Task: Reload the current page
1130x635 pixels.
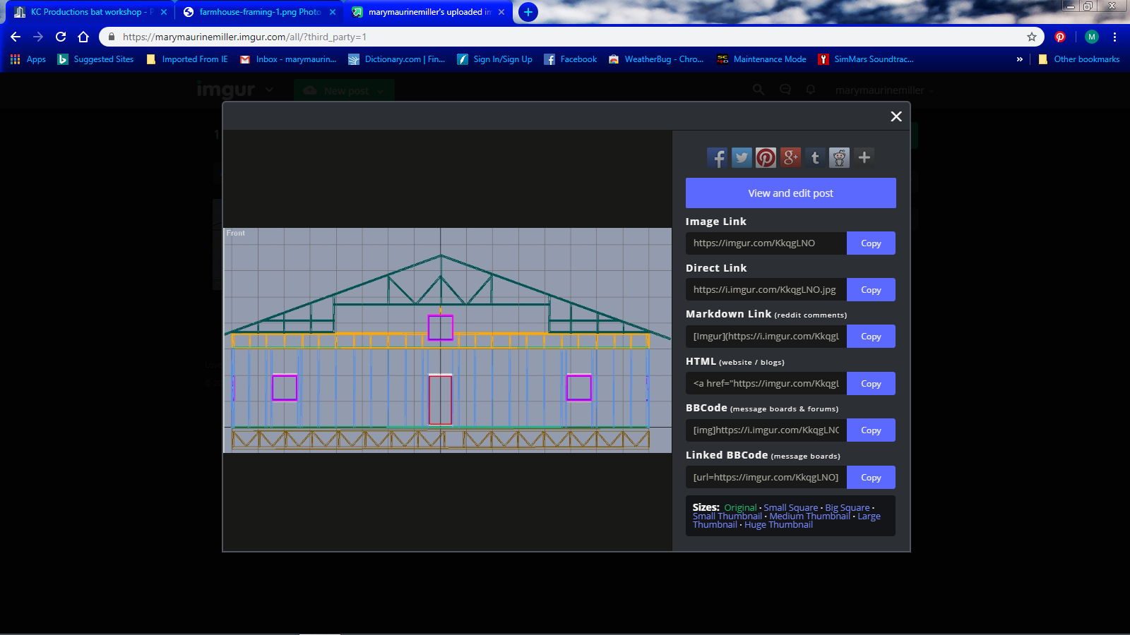Action: (x=61, y=37)
